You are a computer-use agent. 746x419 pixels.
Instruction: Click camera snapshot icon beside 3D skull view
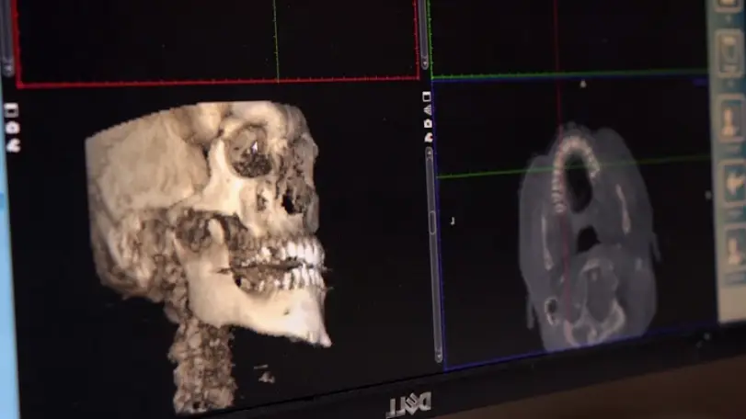tap(12, 128)
